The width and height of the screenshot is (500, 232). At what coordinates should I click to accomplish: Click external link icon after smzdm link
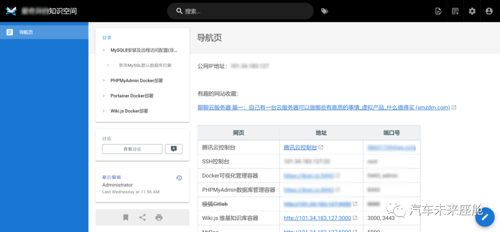(x=454, y=108)
